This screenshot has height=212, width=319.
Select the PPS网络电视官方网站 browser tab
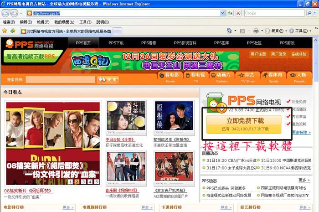click(67, 31)
